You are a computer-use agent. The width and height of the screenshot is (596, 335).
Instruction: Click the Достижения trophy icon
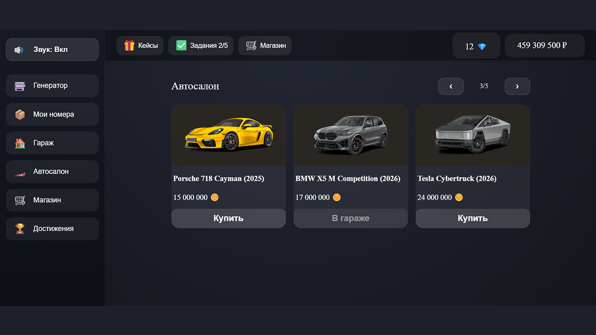20,229
